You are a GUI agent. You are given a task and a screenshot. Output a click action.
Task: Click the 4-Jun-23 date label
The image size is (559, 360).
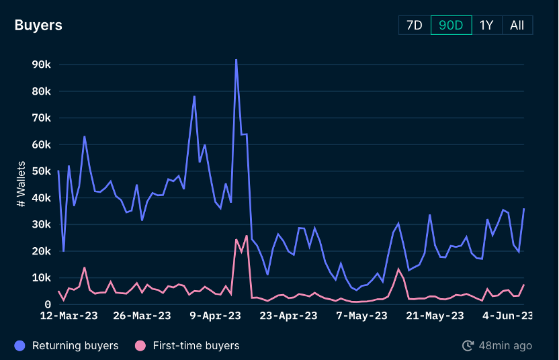[509, 316]
